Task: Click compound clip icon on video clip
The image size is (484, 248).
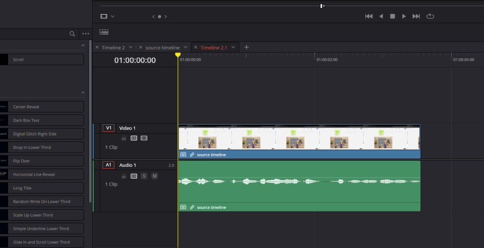Action: coord(183,154)
